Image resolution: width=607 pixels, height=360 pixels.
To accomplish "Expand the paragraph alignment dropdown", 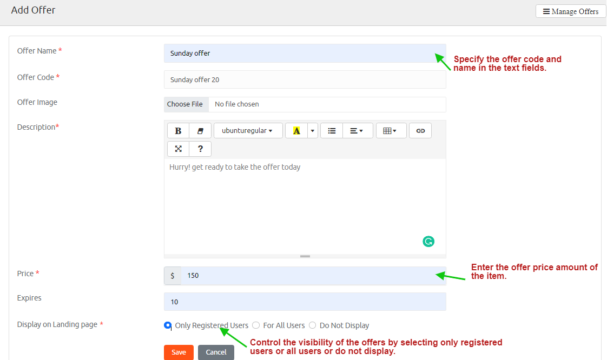I will point(357,131).
